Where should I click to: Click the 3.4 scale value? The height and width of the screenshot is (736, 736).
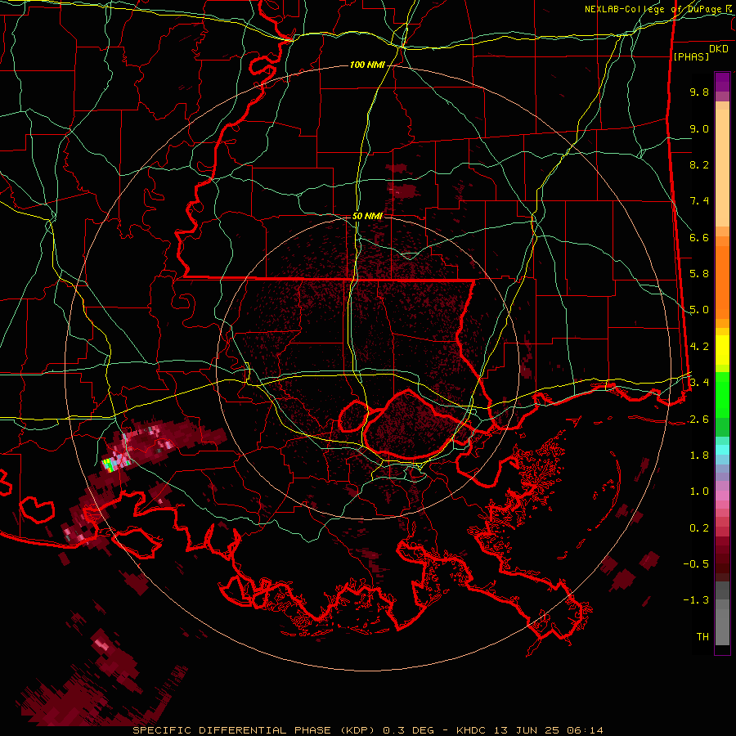coord(699,382)
